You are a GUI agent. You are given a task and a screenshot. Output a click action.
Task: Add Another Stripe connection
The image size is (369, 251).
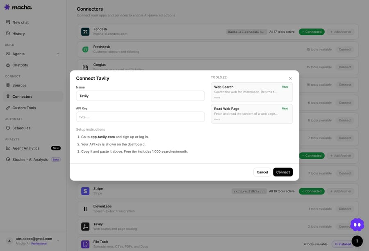(341, 191)
